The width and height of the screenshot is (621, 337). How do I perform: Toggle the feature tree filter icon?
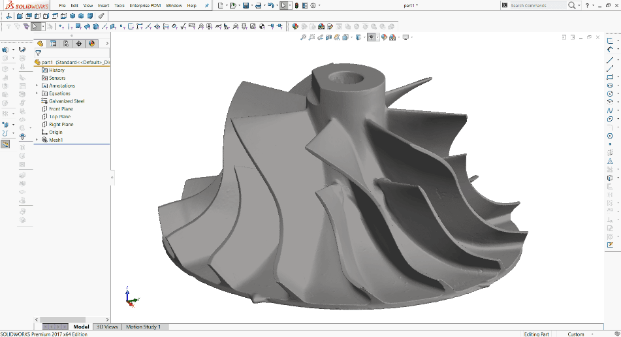click(x=38, y=53)
